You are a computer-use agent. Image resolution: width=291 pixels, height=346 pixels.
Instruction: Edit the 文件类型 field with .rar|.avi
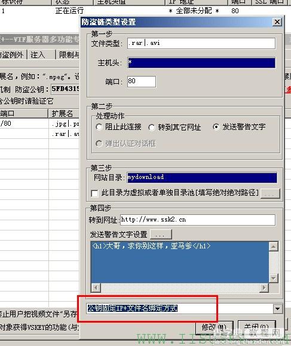201,43
